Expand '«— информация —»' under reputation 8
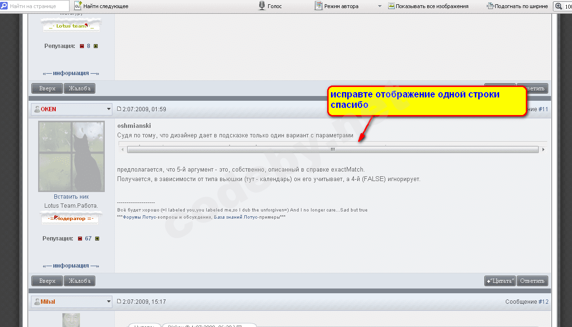 point(71,73)
